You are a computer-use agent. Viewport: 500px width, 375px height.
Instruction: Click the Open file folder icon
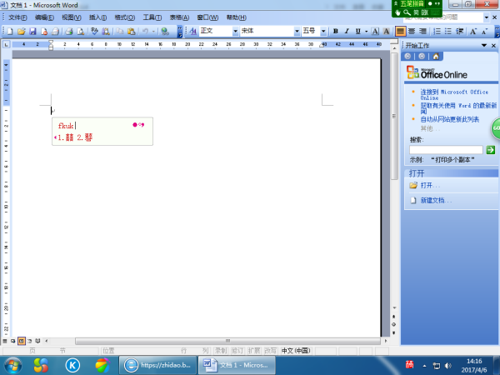(x=22, y=32)
